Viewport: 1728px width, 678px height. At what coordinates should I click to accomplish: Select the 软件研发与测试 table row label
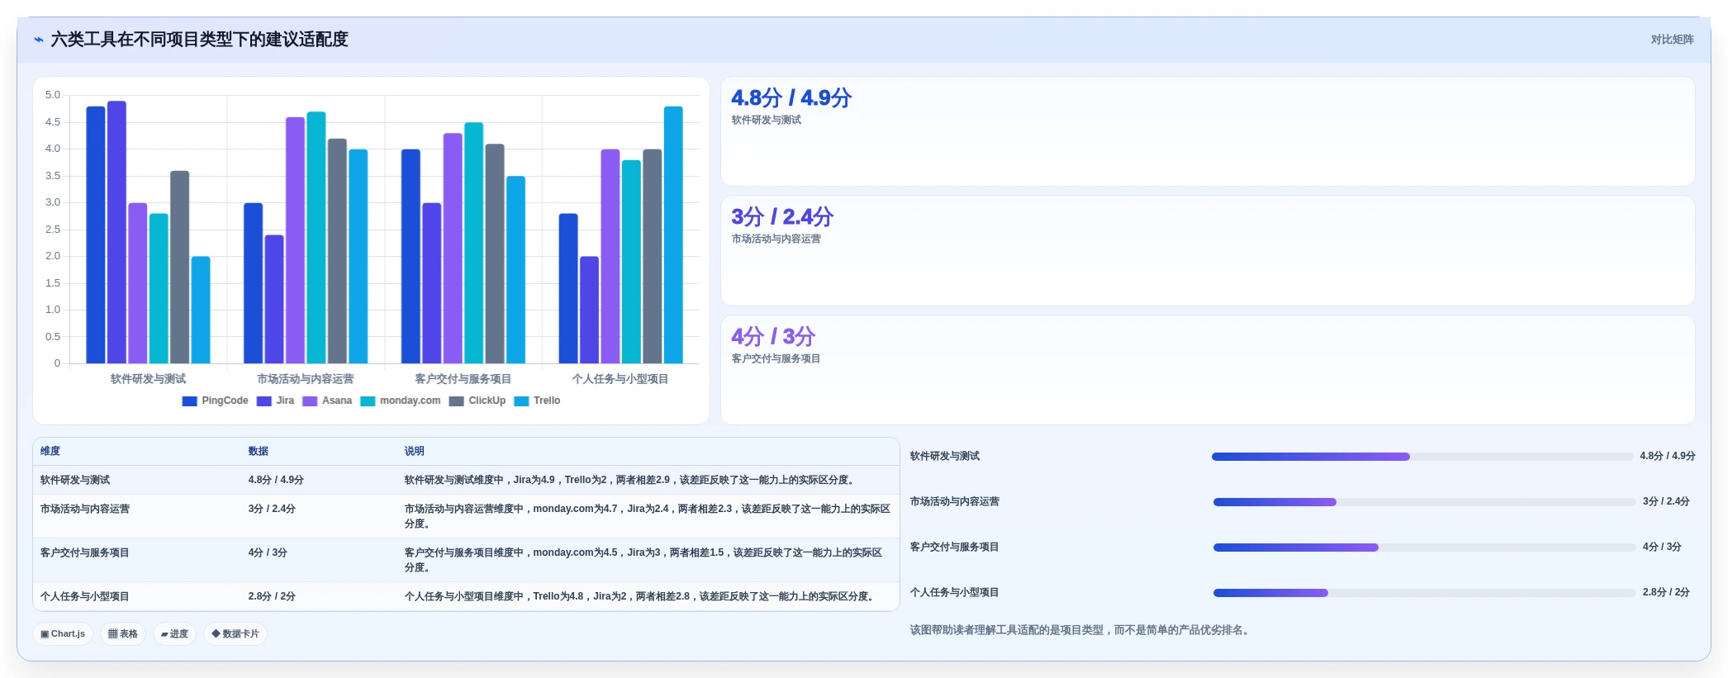[x=75, y=481]
